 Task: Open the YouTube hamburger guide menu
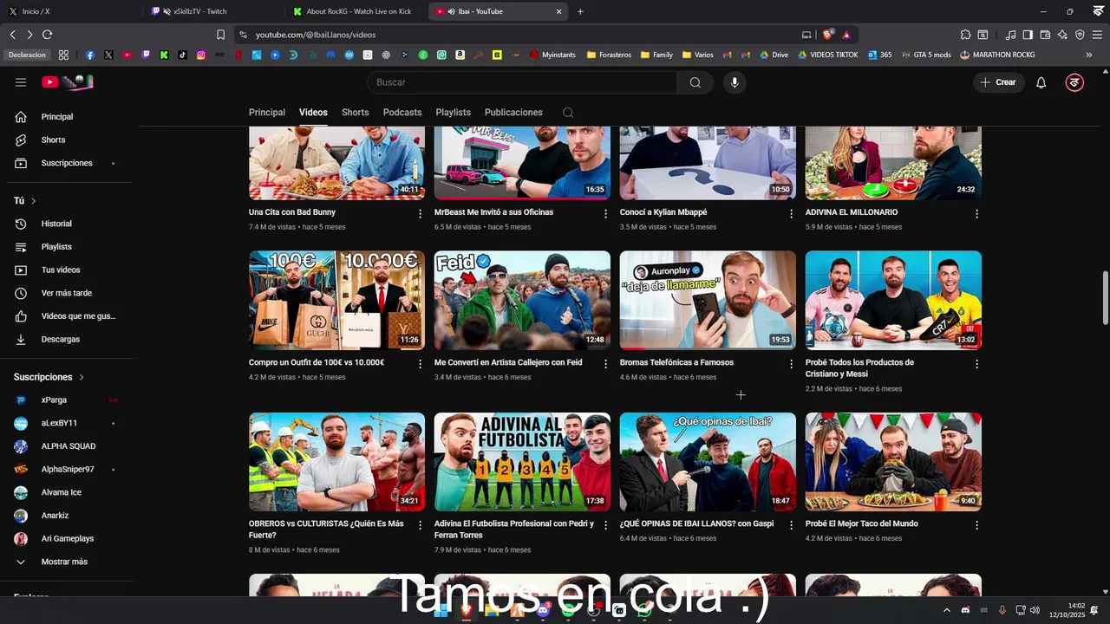click(x=21, y=82)
